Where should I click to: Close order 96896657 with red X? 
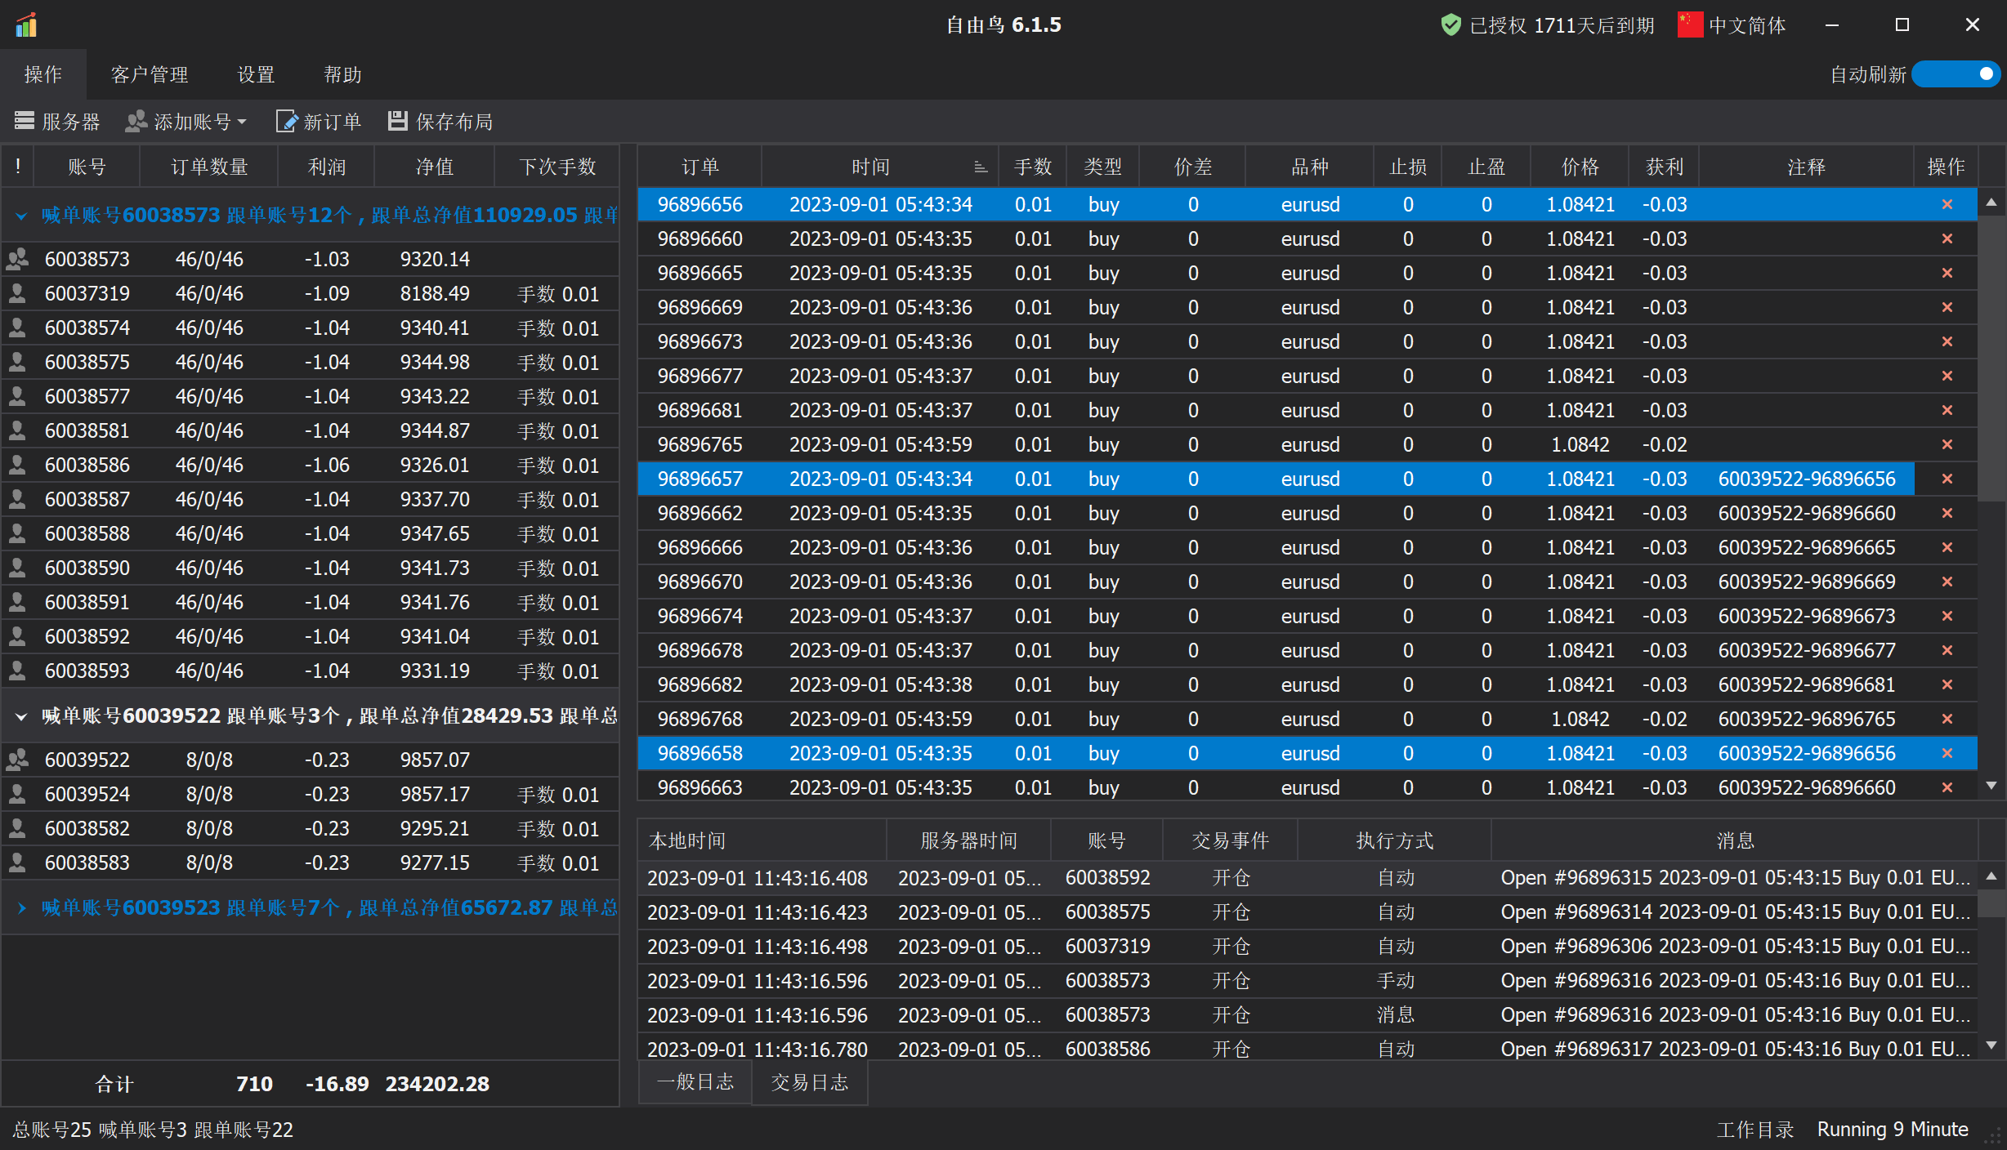1947,479
